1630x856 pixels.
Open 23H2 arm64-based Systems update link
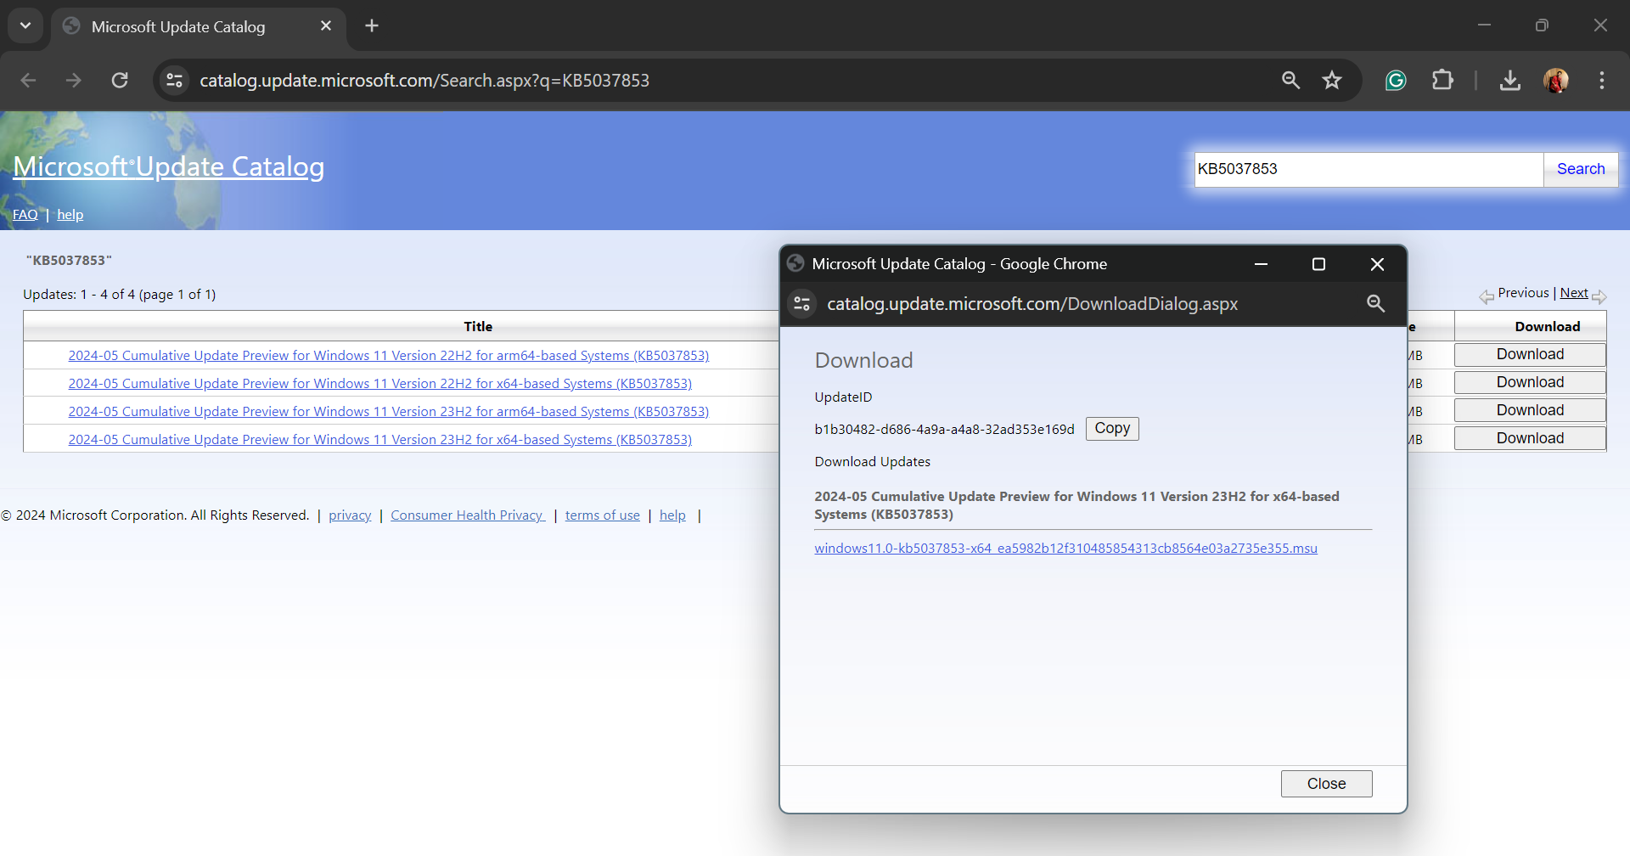[x=389, y=411]
